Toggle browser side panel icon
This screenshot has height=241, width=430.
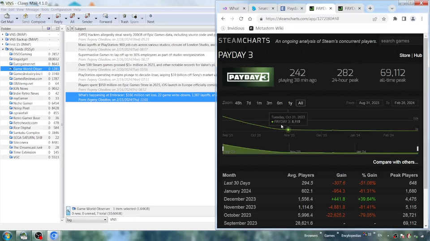click(404, 19)
